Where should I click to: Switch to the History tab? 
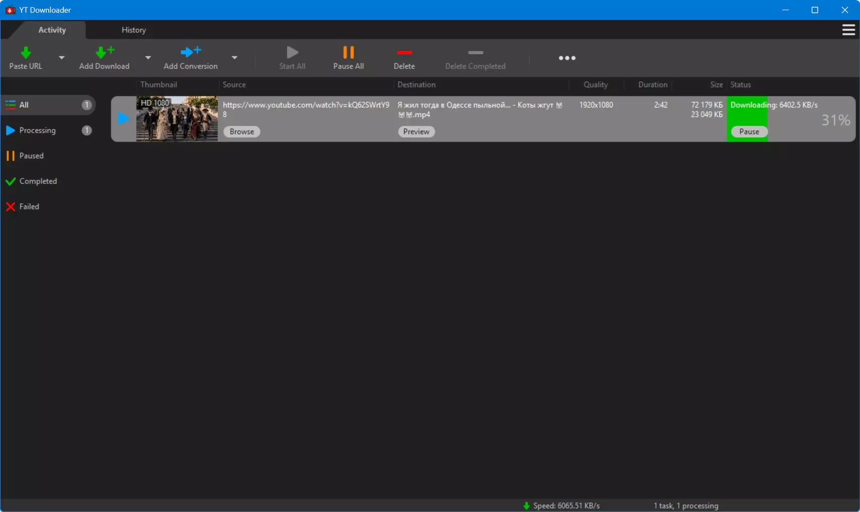pyautogui.click(x=134, y=30)
